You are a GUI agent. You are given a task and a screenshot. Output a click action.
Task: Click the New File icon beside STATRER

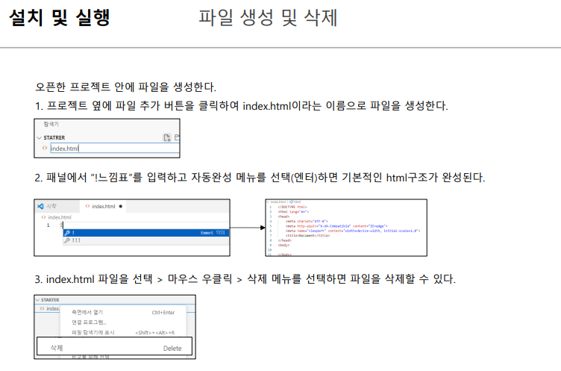(166, 137)
